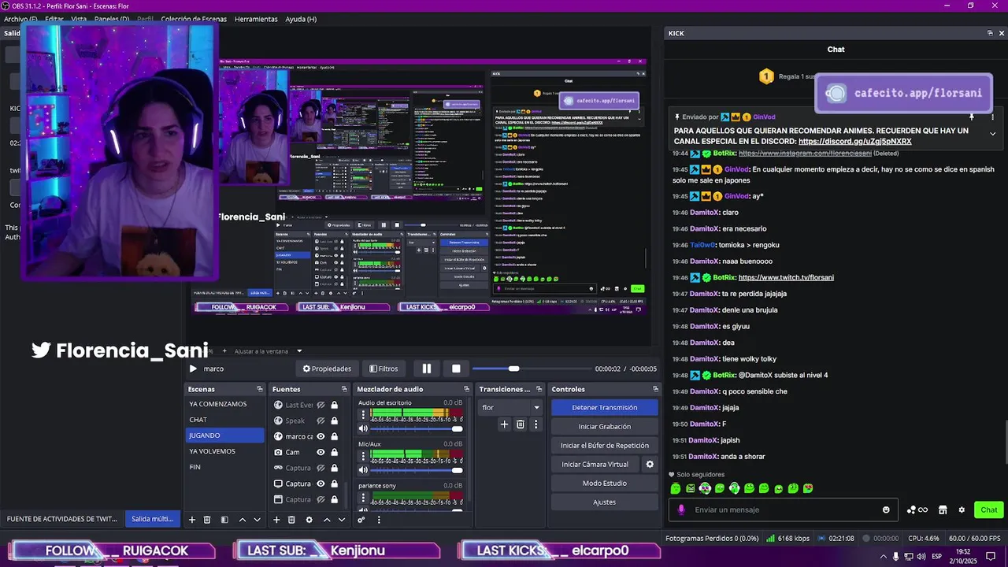
Task: Open the Propiedades button for the marco source
Action: click(x=327, y=369)
